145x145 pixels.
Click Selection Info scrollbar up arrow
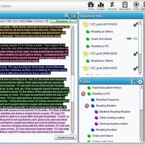140,23
